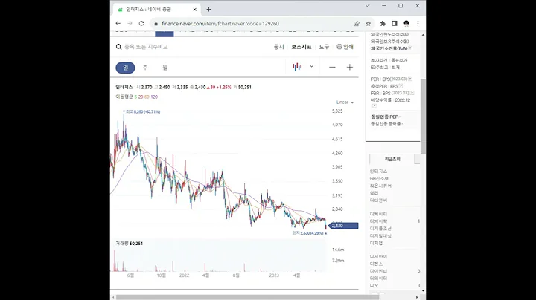Click the 거래량 50,251 volume label
536x300 pixels.
[130, 244]
